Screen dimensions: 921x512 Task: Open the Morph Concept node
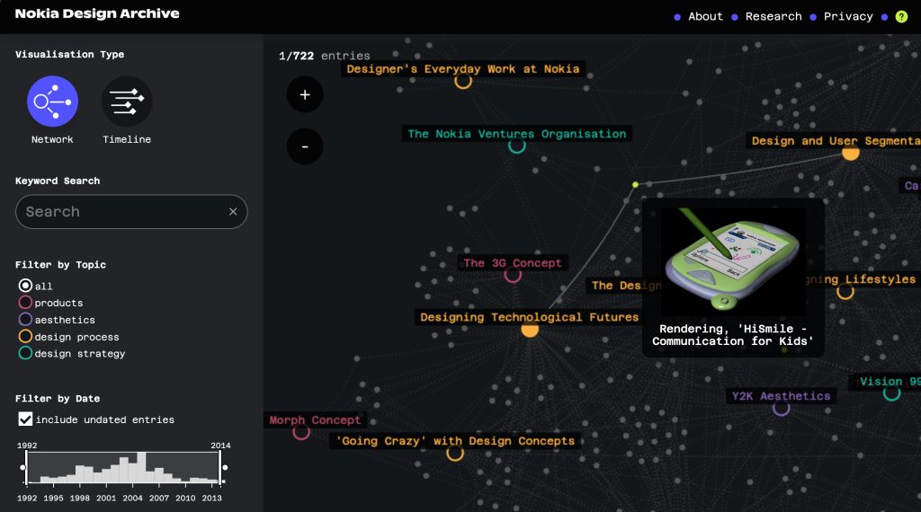point(315,419)
